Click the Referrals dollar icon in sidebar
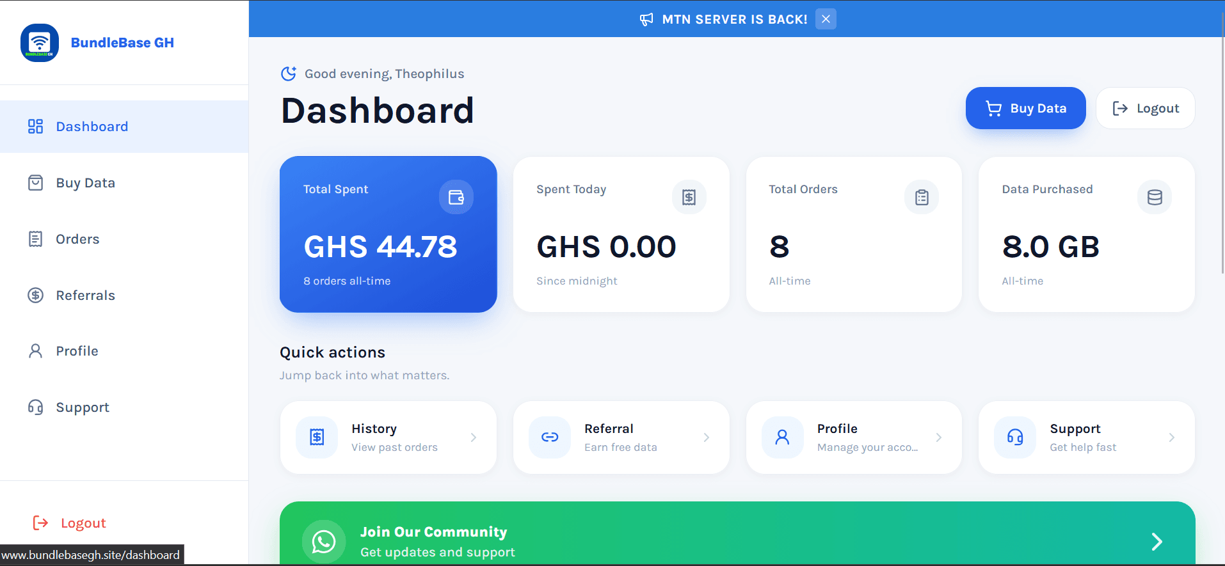The width and height of the screenshot is (1225, 566). pos(35,295)
